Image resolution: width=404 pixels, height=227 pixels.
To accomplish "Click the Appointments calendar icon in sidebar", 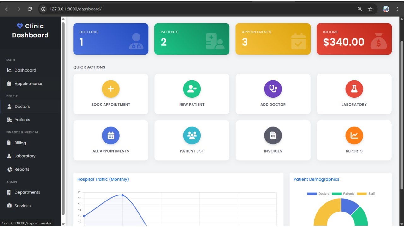I will point(9,84).
